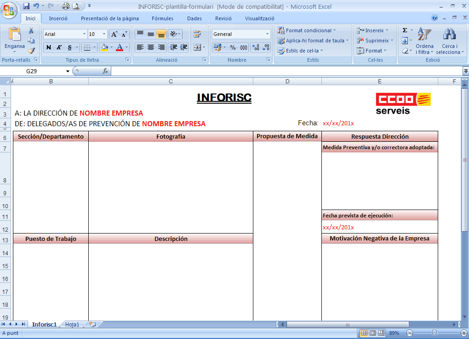Select the Format Painter brush icon
Image resolution: width=469 pixels, height=339 pixels.
pyautogui.click(x=31, y=51)
